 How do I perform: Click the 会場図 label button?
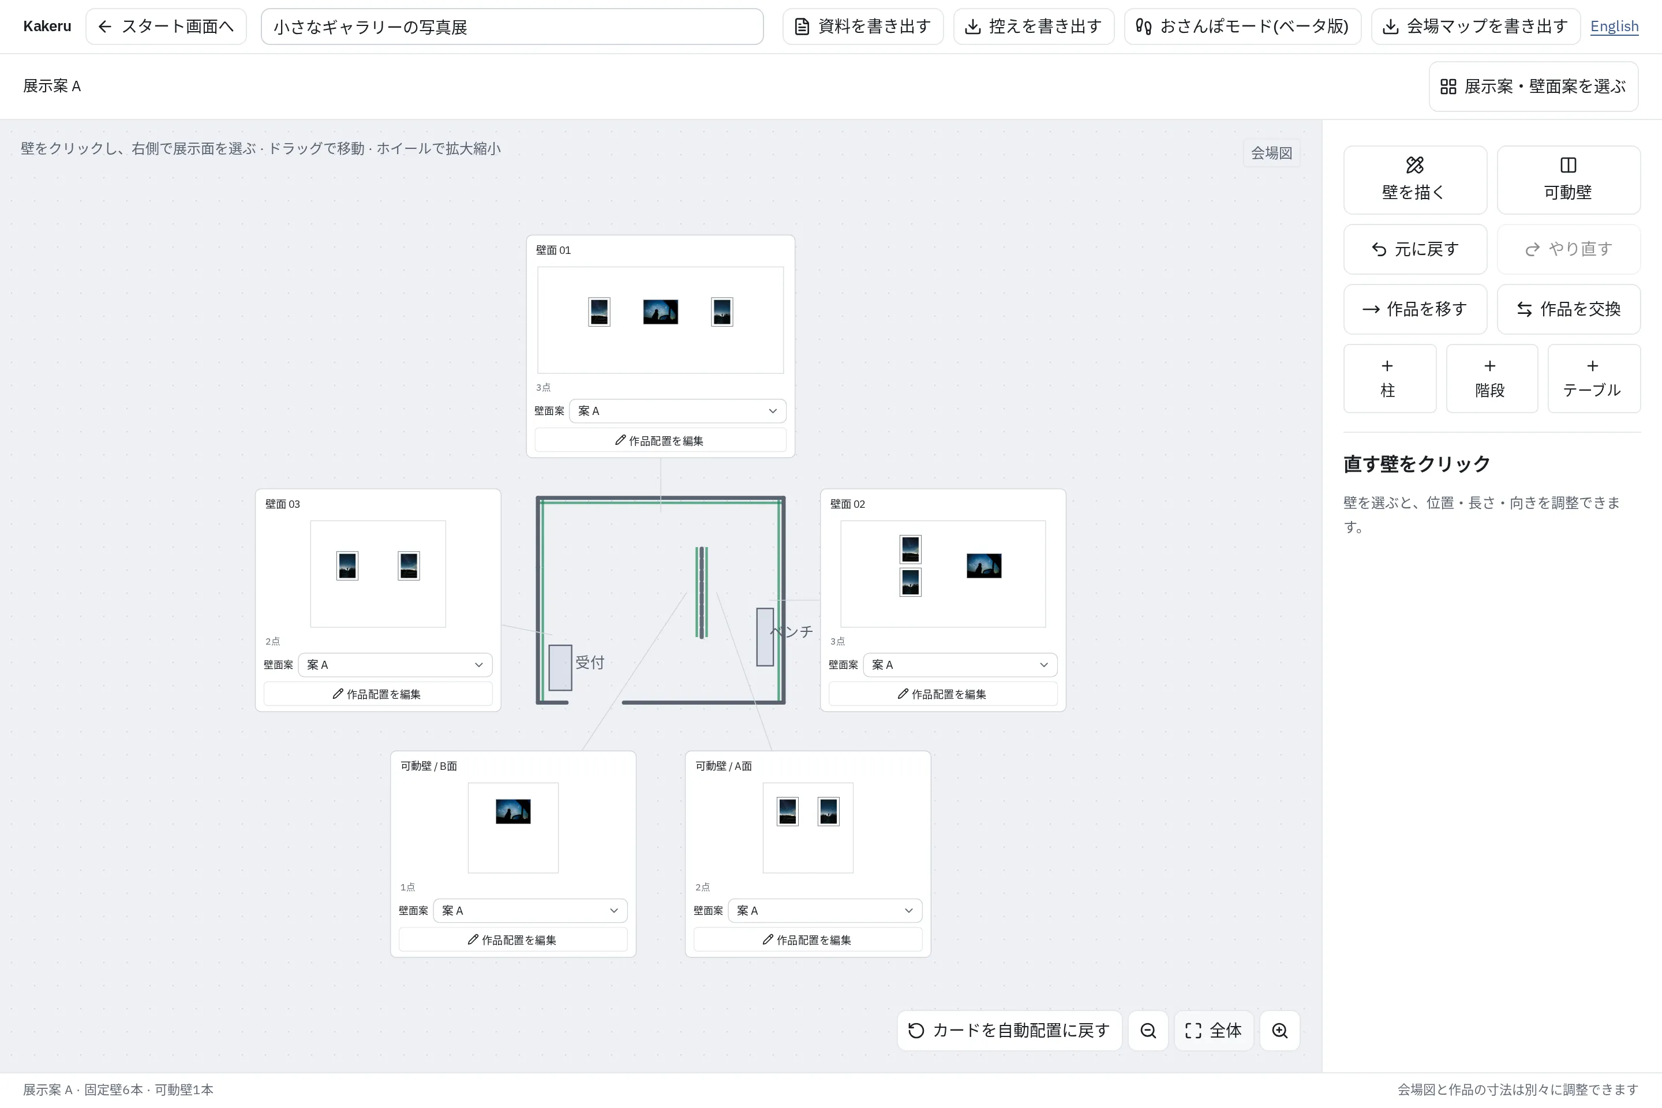click(x=1271, y=152)
